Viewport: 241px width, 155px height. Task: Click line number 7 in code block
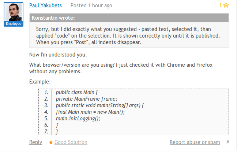46,131
